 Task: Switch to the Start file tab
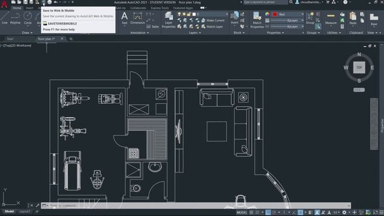pyautogui.click(x=10, y=38)
